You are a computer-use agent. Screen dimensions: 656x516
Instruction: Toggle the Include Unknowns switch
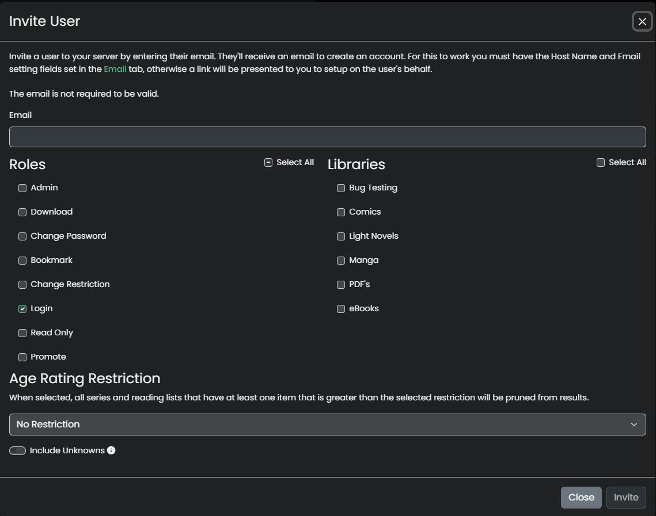coord(18,450)
